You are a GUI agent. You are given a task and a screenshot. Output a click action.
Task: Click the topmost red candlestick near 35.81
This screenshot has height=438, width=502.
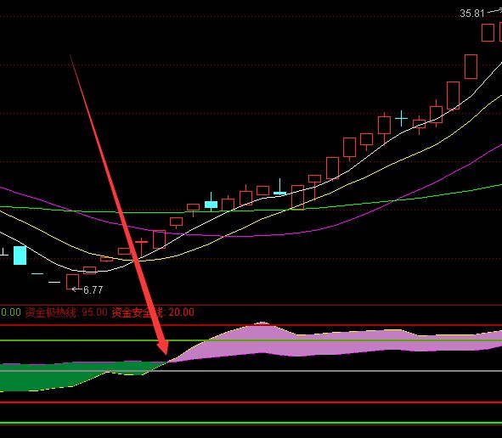(488, 32)
